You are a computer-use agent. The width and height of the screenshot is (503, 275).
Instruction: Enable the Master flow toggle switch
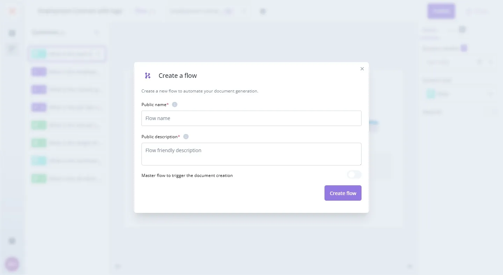click(x=354, y=175)
